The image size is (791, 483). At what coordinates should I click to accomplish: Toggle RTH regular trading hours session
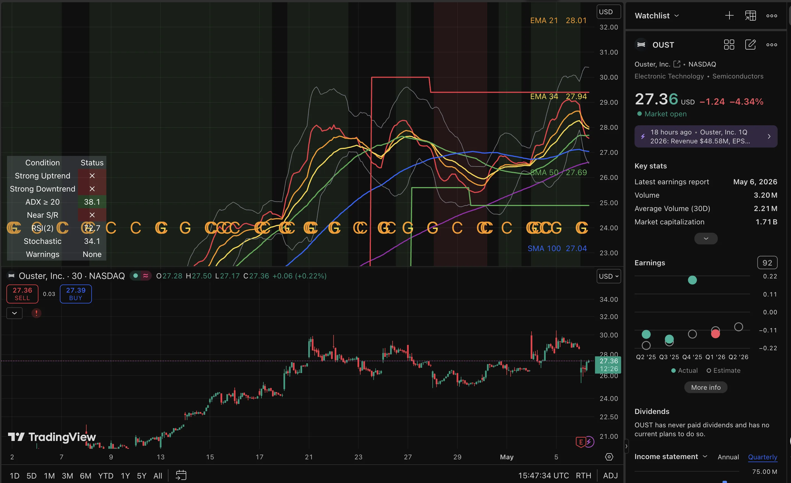pyautogui.click(x=583, y=475)
